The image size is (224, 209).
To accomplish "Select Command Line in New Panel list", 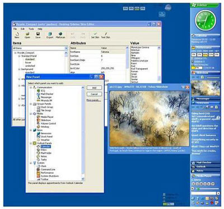I will [x=46, y=169].
